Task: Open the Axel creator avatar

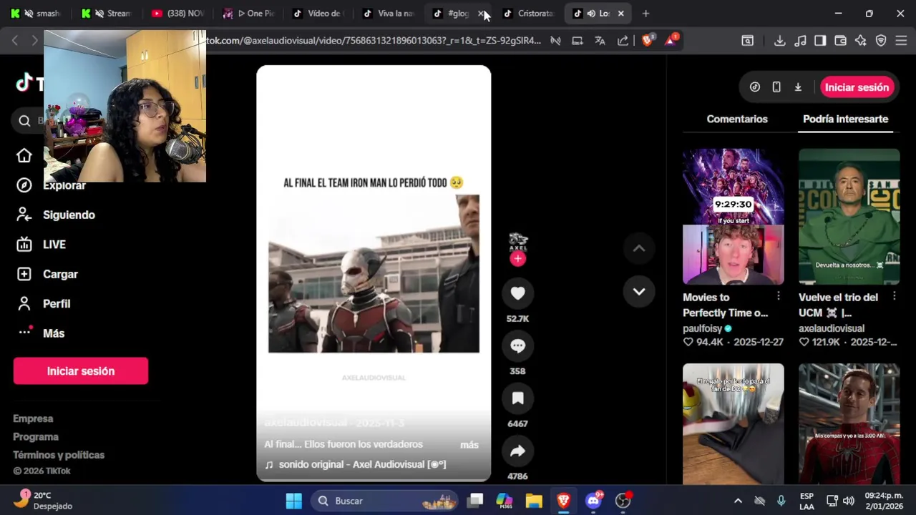Action: [517, 241]
